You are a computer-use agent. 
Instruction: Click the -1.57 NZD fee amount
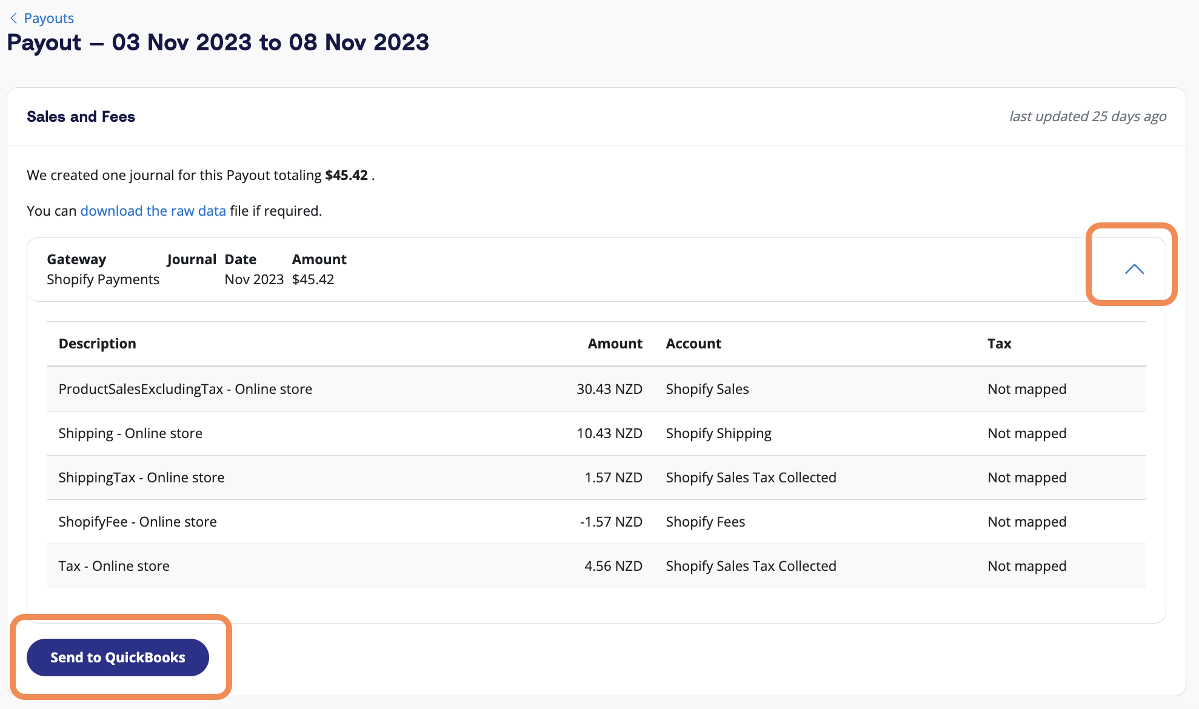[x=611, y=522]
